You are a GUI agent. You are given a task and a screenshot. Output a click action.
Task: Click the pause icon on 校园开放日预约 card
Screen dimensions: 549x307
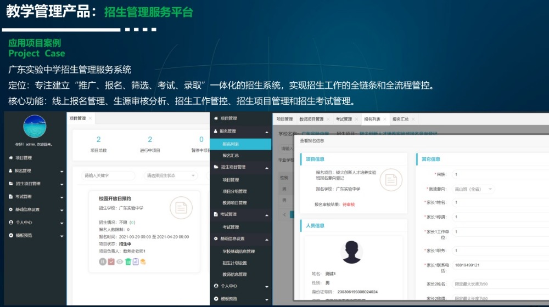click(x=103, y=261)
